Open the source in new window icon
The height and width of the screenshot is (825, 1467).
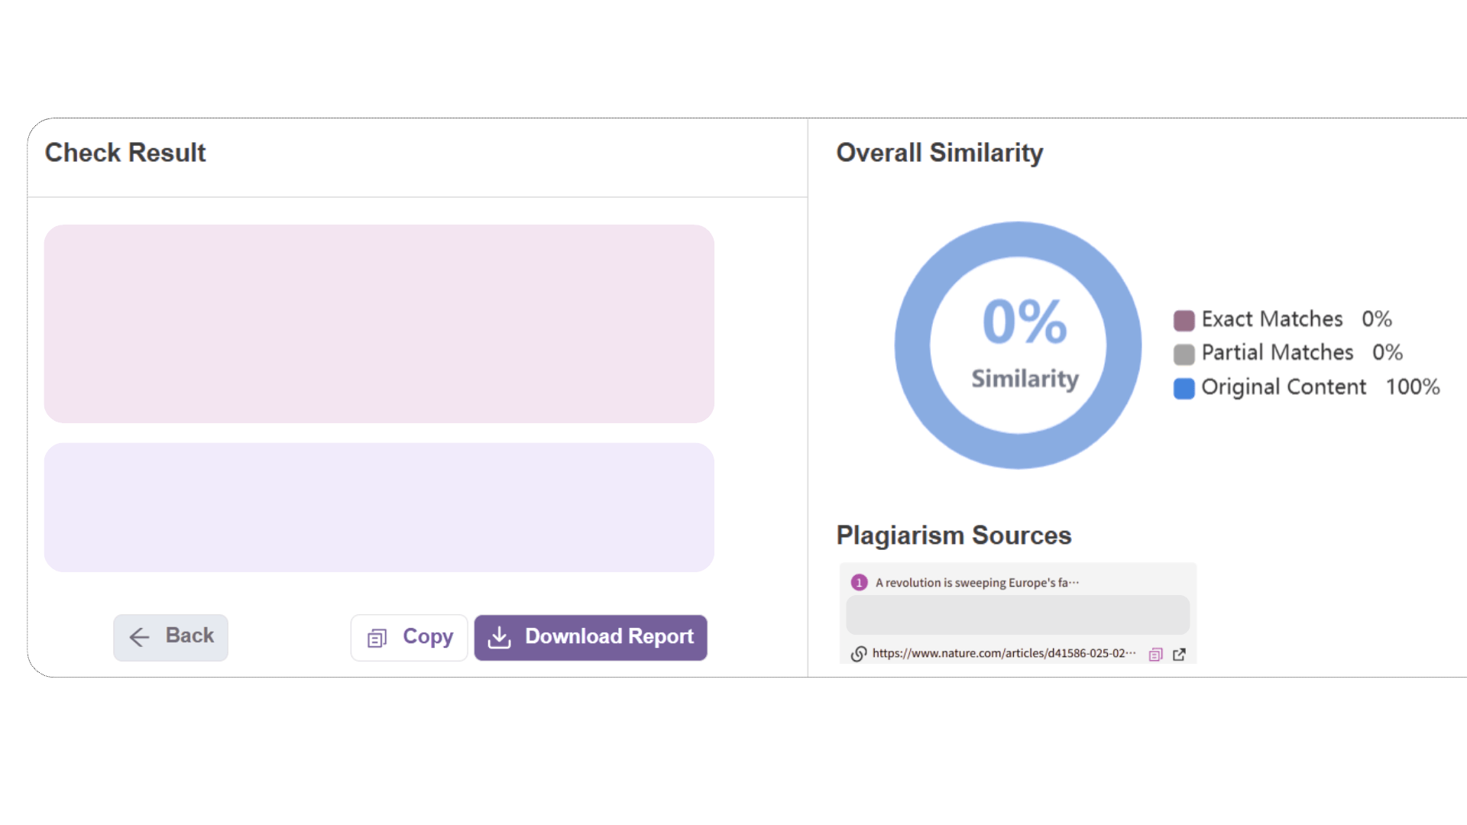(1179, 655)
